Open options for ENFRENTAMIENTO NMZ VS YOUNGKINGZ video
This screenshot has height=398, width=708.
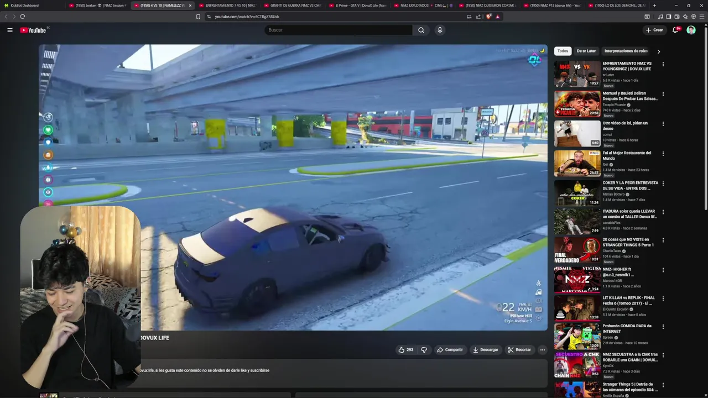[x=663, y=64]
